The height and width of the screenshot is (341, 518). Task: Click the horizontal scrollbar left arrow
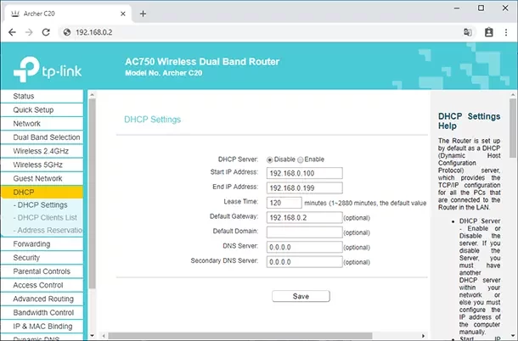coord(104,336)
